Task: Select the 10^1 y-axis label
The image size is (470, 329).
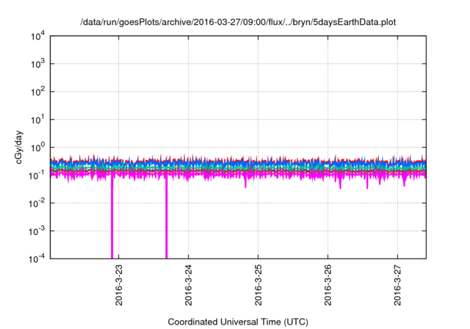Action: tap(38, 120)
